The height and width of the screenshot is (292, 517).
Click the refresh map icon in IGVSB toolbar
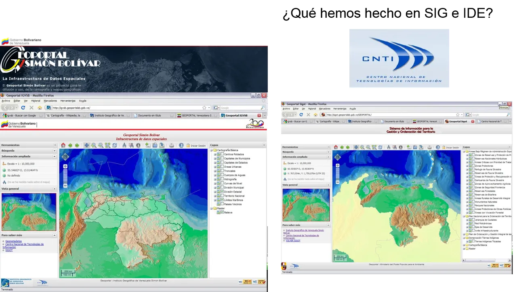[x=115, y=145]
